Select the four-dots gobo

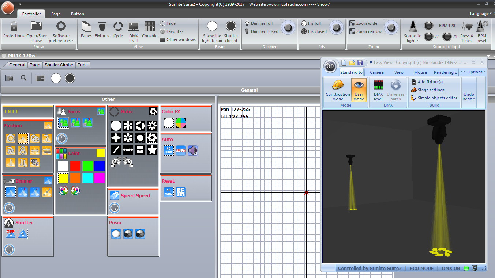pos(128,149)
